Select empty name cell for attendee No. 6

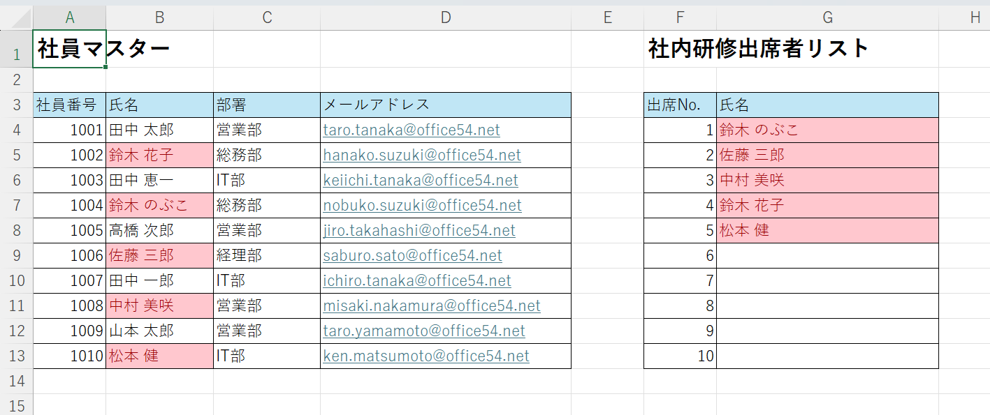pos(828,255)
